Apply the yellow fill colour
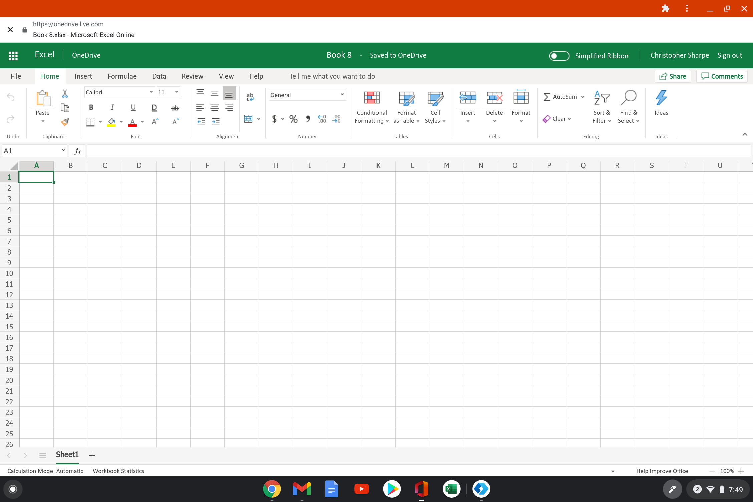The image size is (753, 502). (111, 122)
